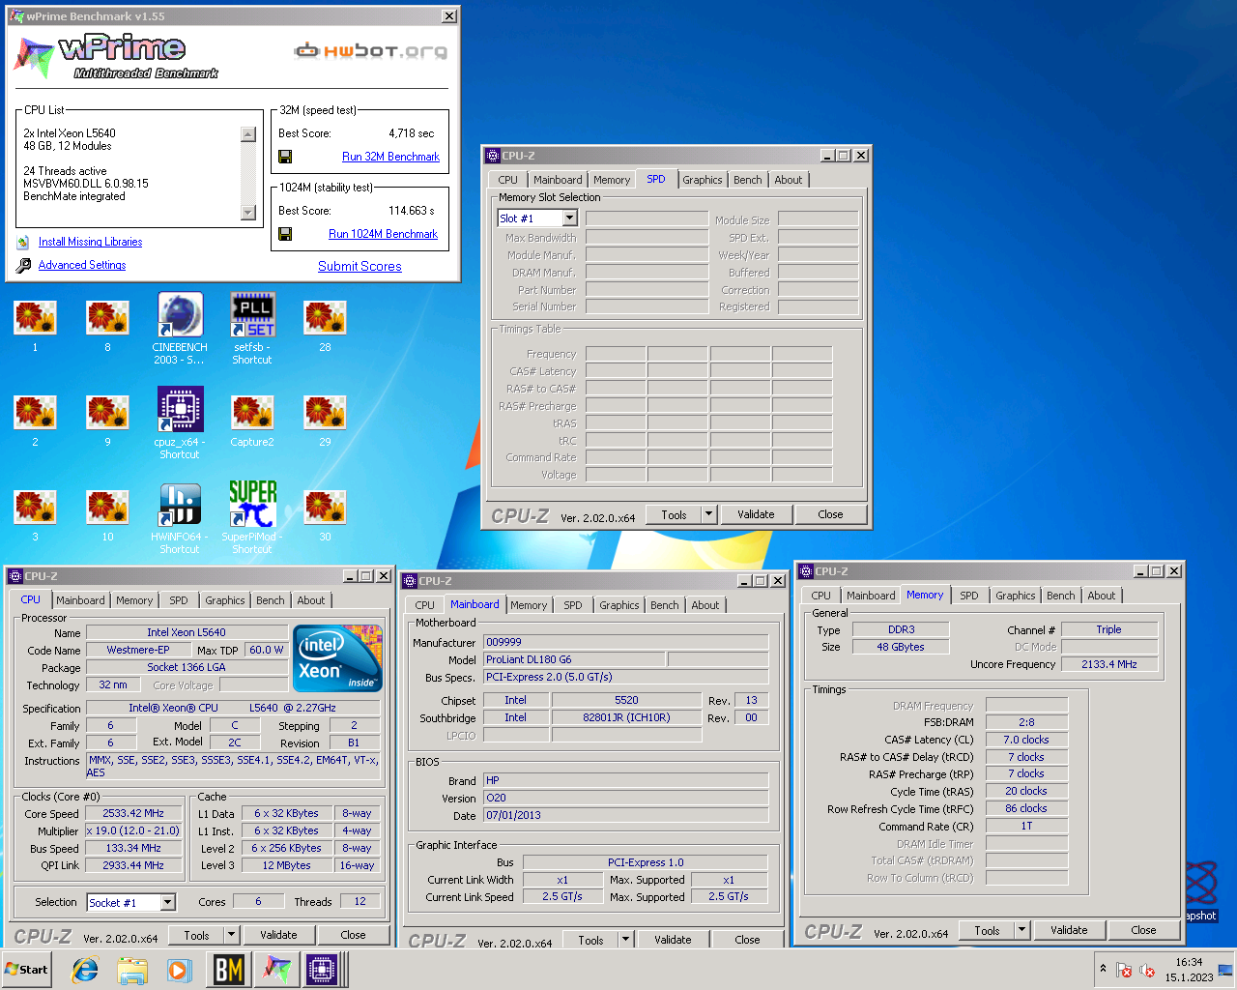
Task: Open SPD tab in CPU-Z processor window
Action: tap(179, 600)
